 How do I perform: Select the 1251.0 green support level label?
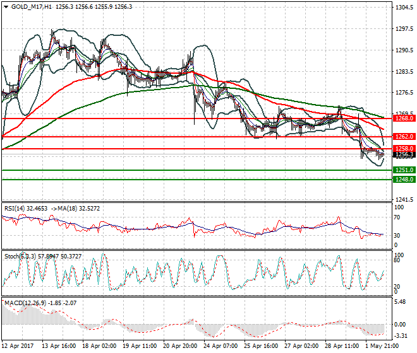pyautogui.click(x=404, y=170)
